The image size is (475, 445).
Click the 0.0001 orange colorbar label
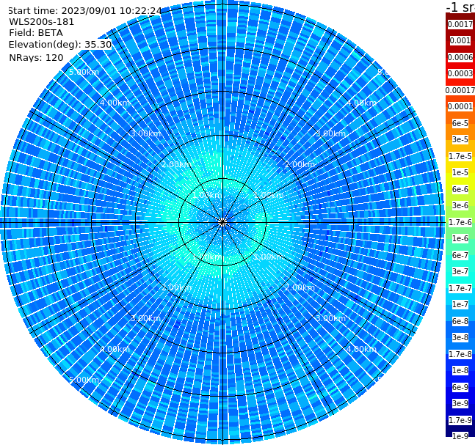coord(460,106)
